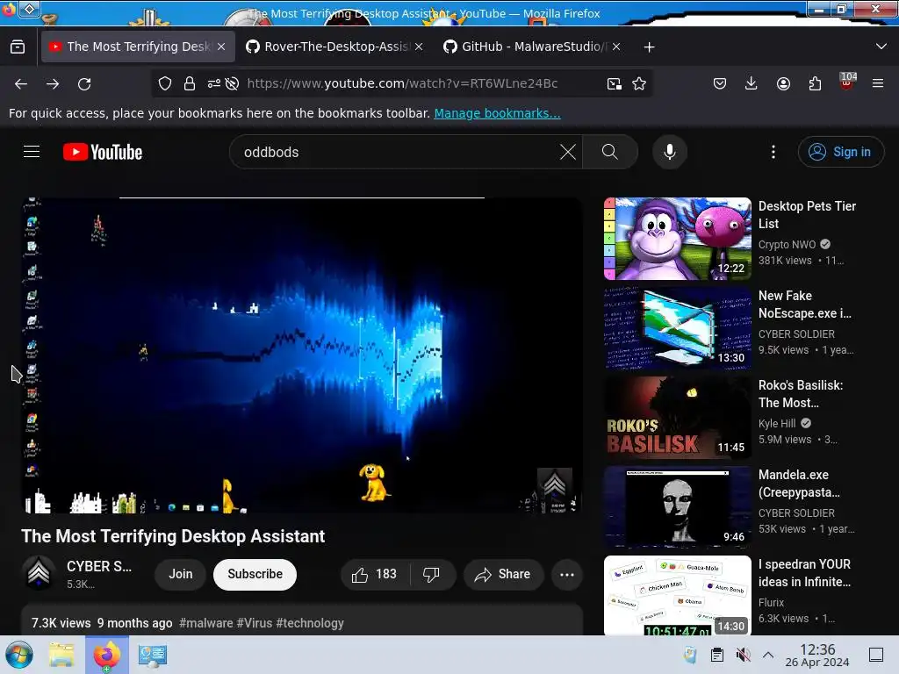
Task: Go forward to next page
Action: point(53,83)
